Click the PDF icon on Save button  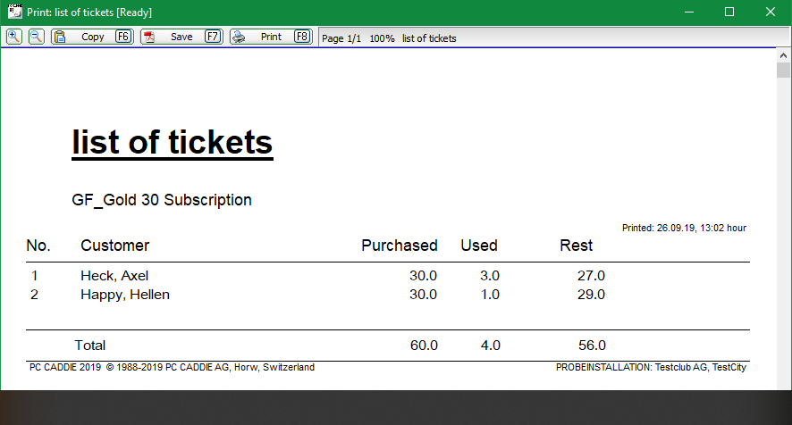pyautogui.click(x=149, y=37)
